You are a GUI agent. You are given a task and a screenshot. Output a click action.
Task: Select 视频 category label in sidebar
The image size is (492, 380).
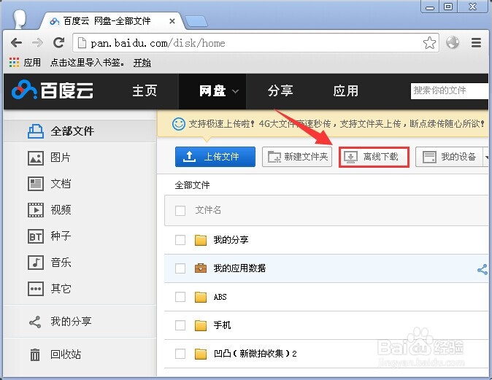tap(61, 210)
